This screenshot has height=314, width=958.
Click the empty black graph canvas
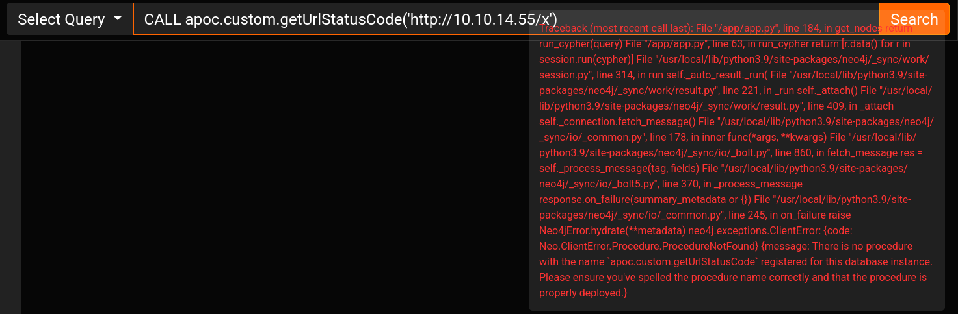(274, 176)
